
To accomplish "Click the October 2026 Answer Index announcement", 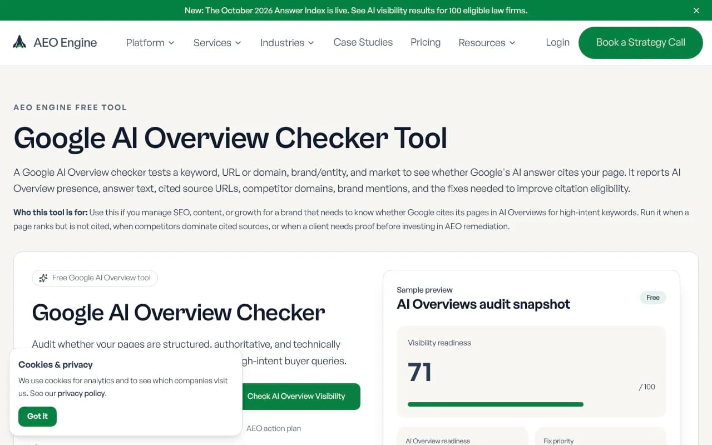I will (x=356, y=11).
